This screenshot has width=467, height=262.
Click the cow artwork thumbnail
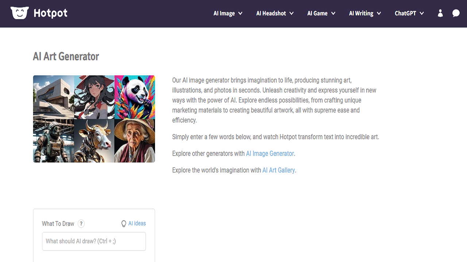(x=94, y=141)
